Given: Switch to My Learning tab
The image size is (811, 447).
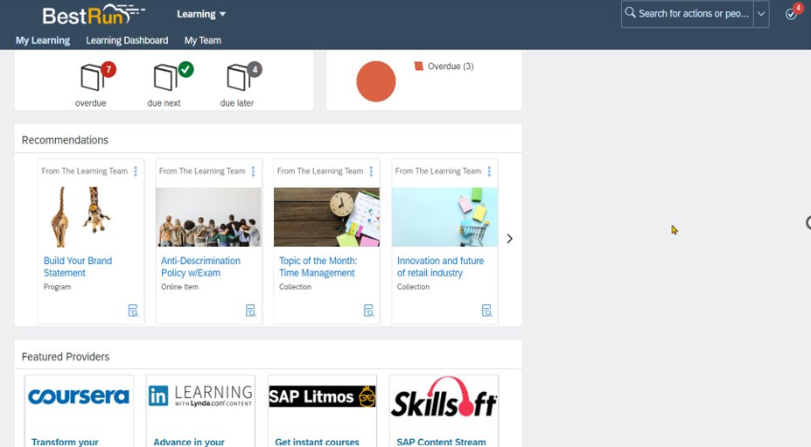Looking at the screenshot, I should coord(42,40).
